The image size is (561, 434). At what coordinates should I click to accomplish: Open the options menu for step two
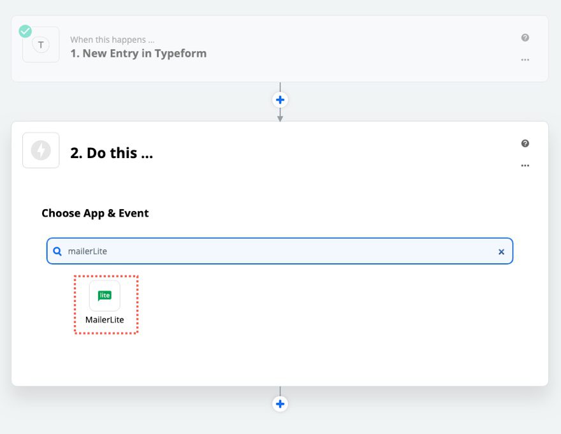coord(525,165)
